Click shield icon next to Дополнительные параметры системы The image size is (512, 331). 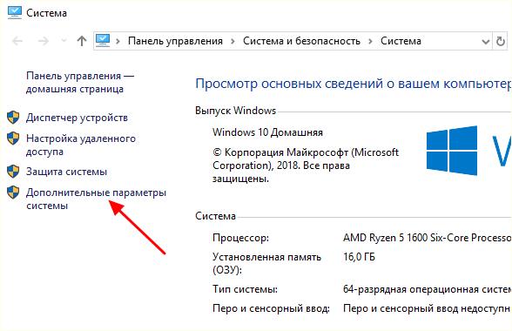click(13, 193)
